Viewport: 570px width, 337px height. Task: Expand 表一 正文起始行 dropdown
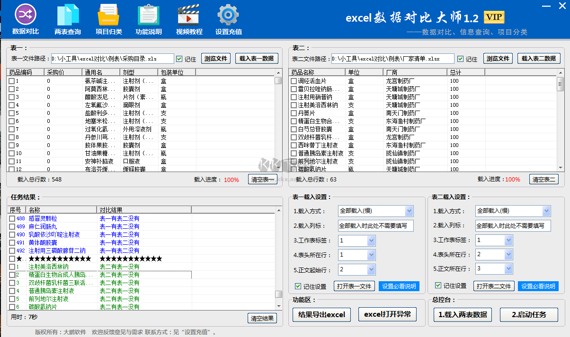coord(371,269)
